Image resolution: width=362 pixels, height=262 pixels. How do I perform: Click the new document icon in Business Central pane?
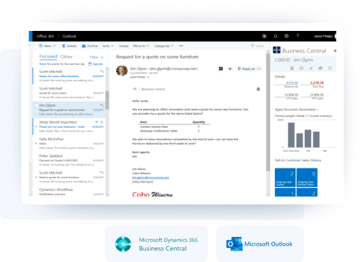click(x=292, y=68)
